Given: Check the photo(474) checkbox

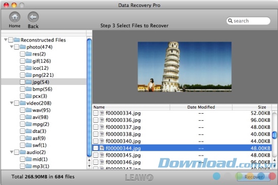Looking at the screenshot, I should coord(17,47).
